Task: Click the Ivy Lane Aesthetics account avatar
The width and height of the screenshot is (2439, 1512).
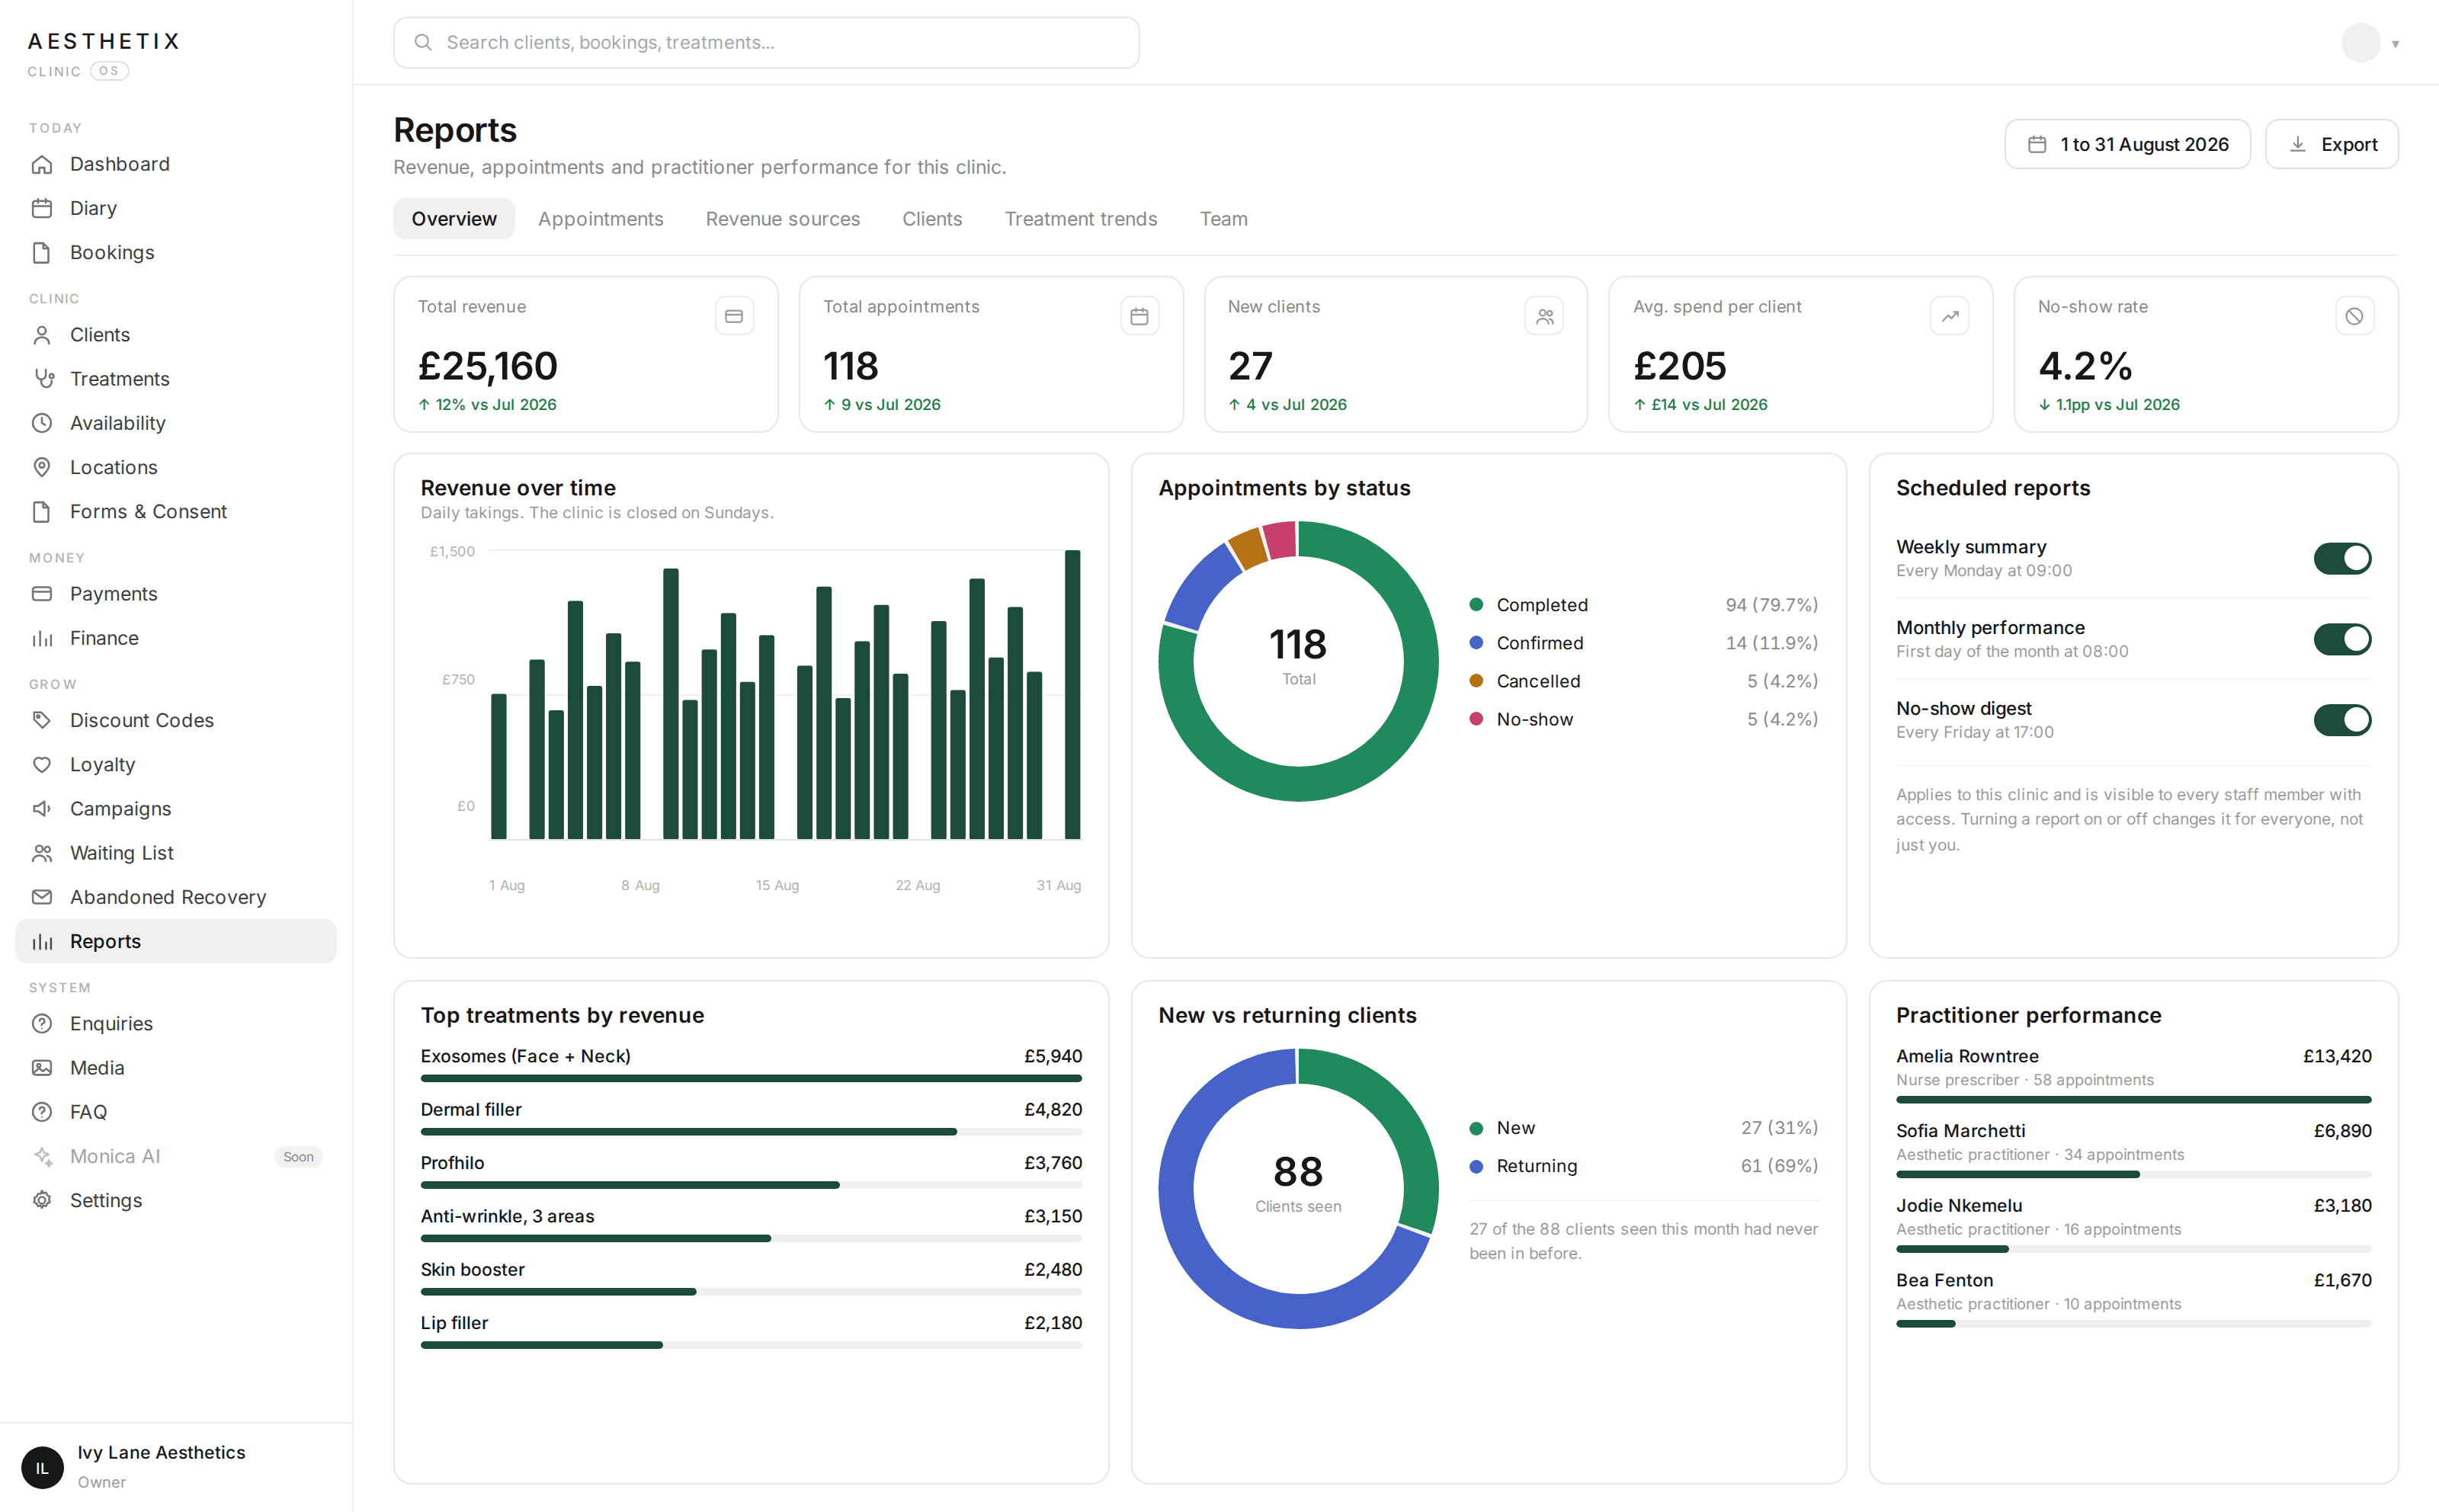Action: click(42, 1467)
